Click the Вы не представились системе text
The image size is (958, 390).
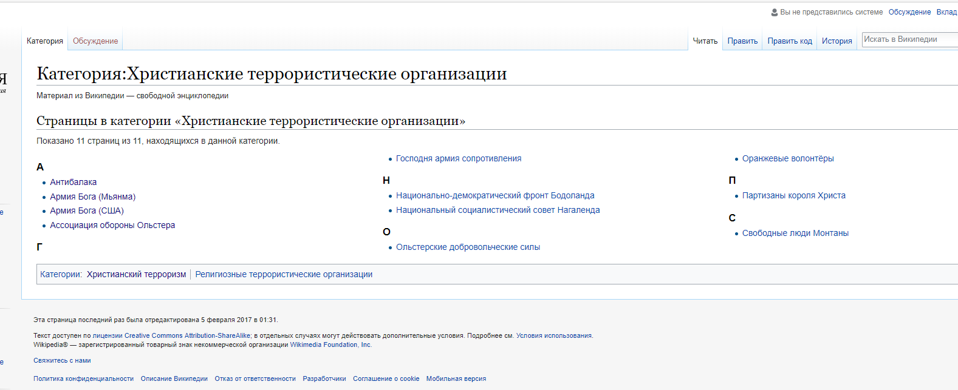click(x=832, y=12)
